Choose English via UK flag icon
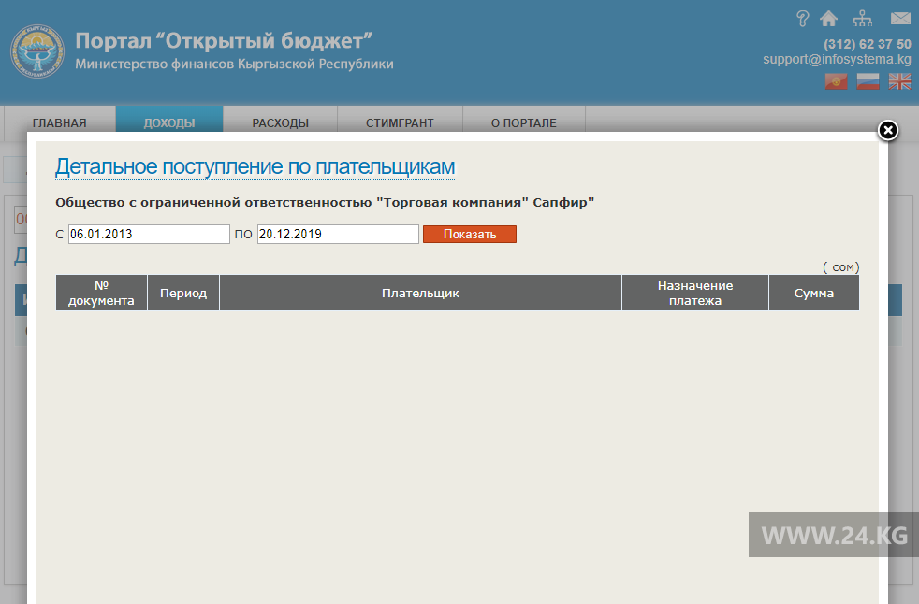Viewport: 919px width, 604px height. tap(899, 82)
